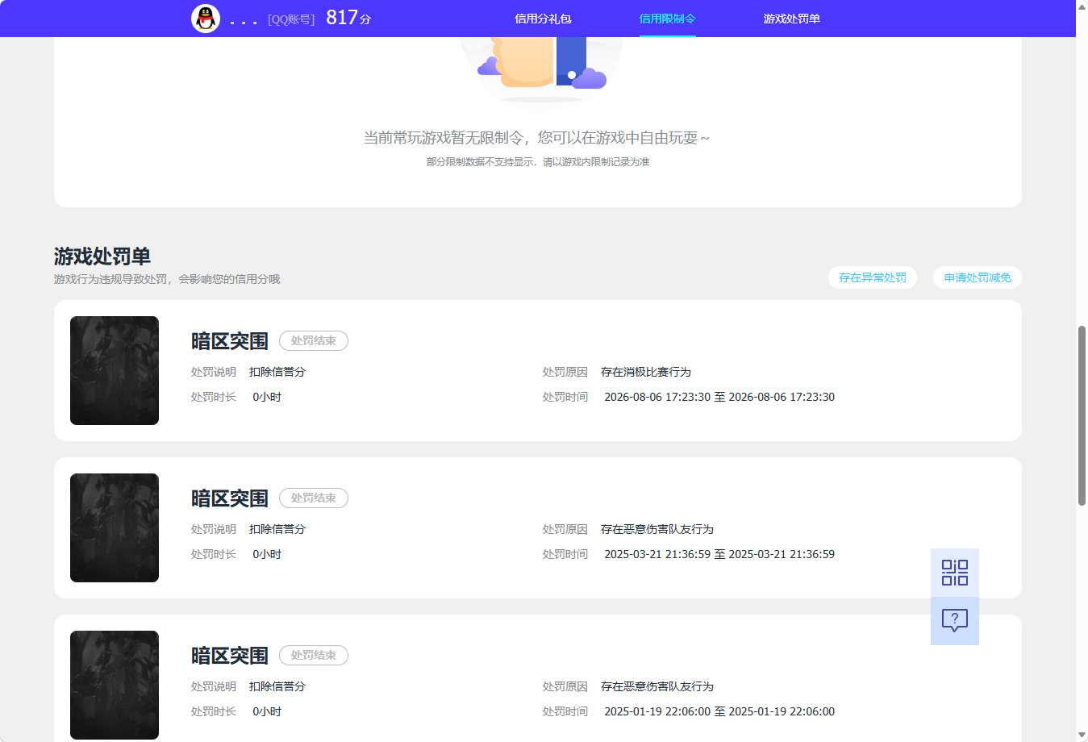Click 申请处罚减免 button
The image size is (1088, 742).
(978, 277)
